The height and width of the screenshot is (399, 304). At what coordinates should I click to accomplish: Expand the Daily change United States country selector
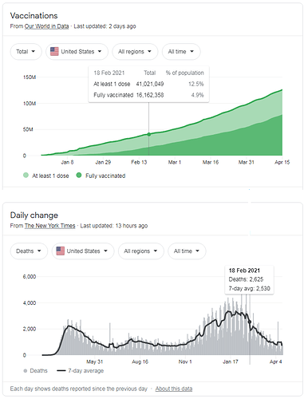[83, 251]
